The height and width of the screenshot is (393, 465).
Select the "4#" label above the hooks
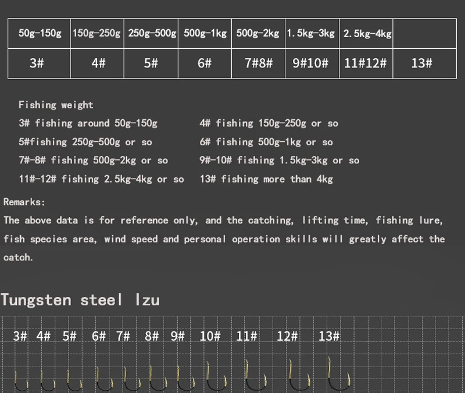pos(43,337)
